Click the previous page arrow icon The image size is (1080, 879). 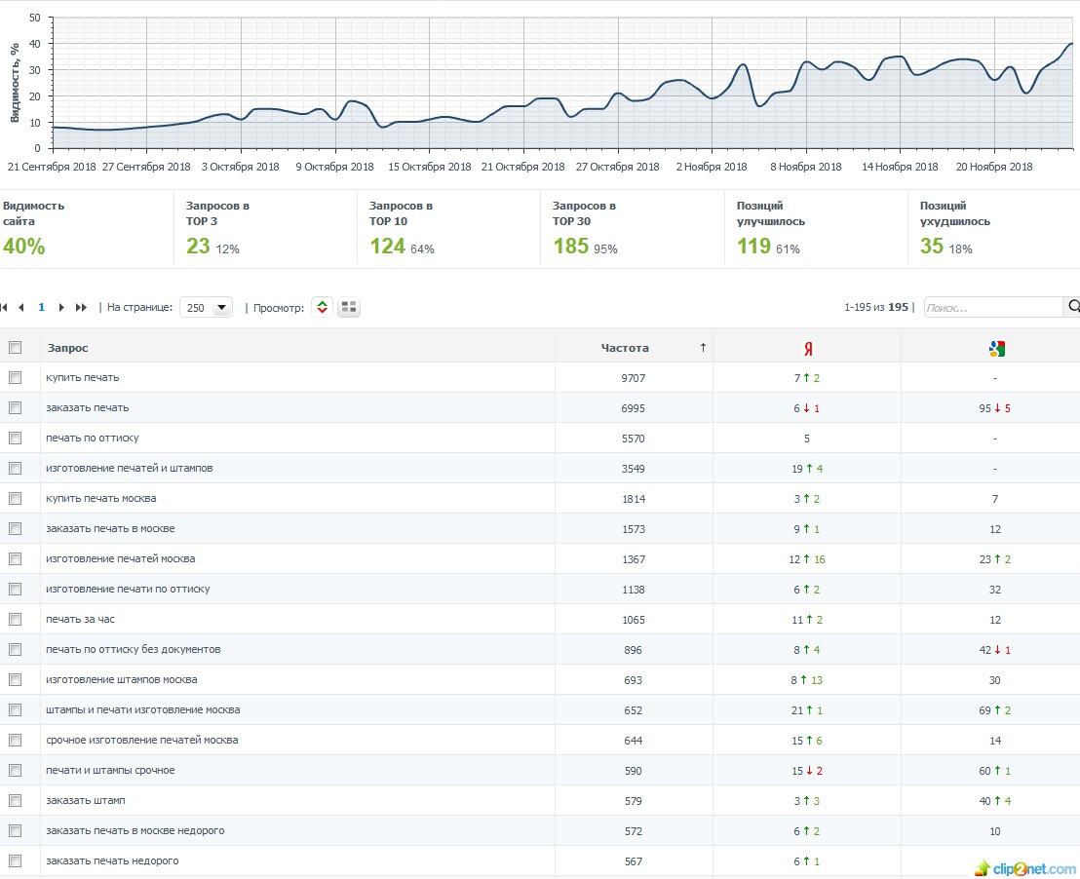pyautogui.click(x=21, y=307)
